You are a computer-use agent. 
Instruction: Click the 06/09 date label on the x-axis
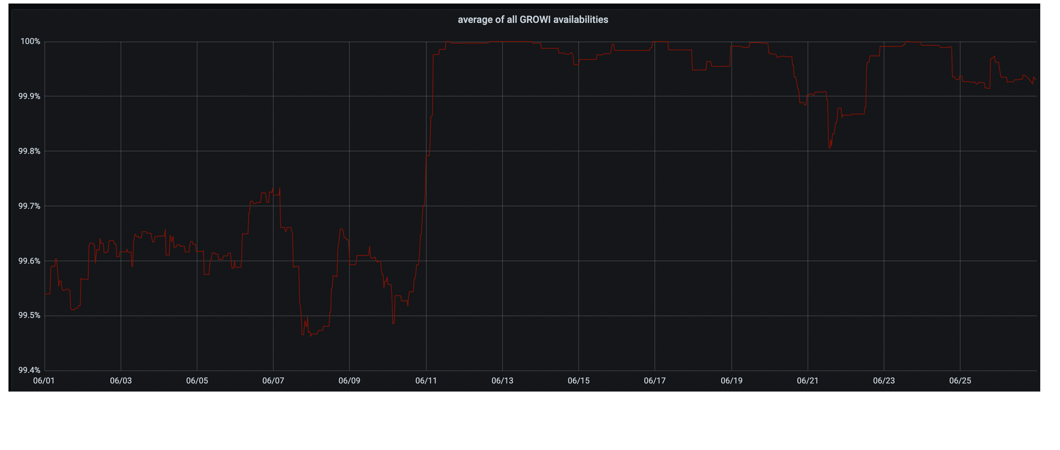(x=349, y=381)
